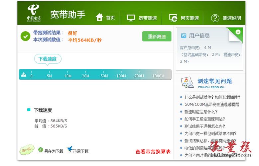Image resolution: width=259 pixels, height=166 pixels.
Task: Click the 下载速度 bubble label
Action: 48,59
